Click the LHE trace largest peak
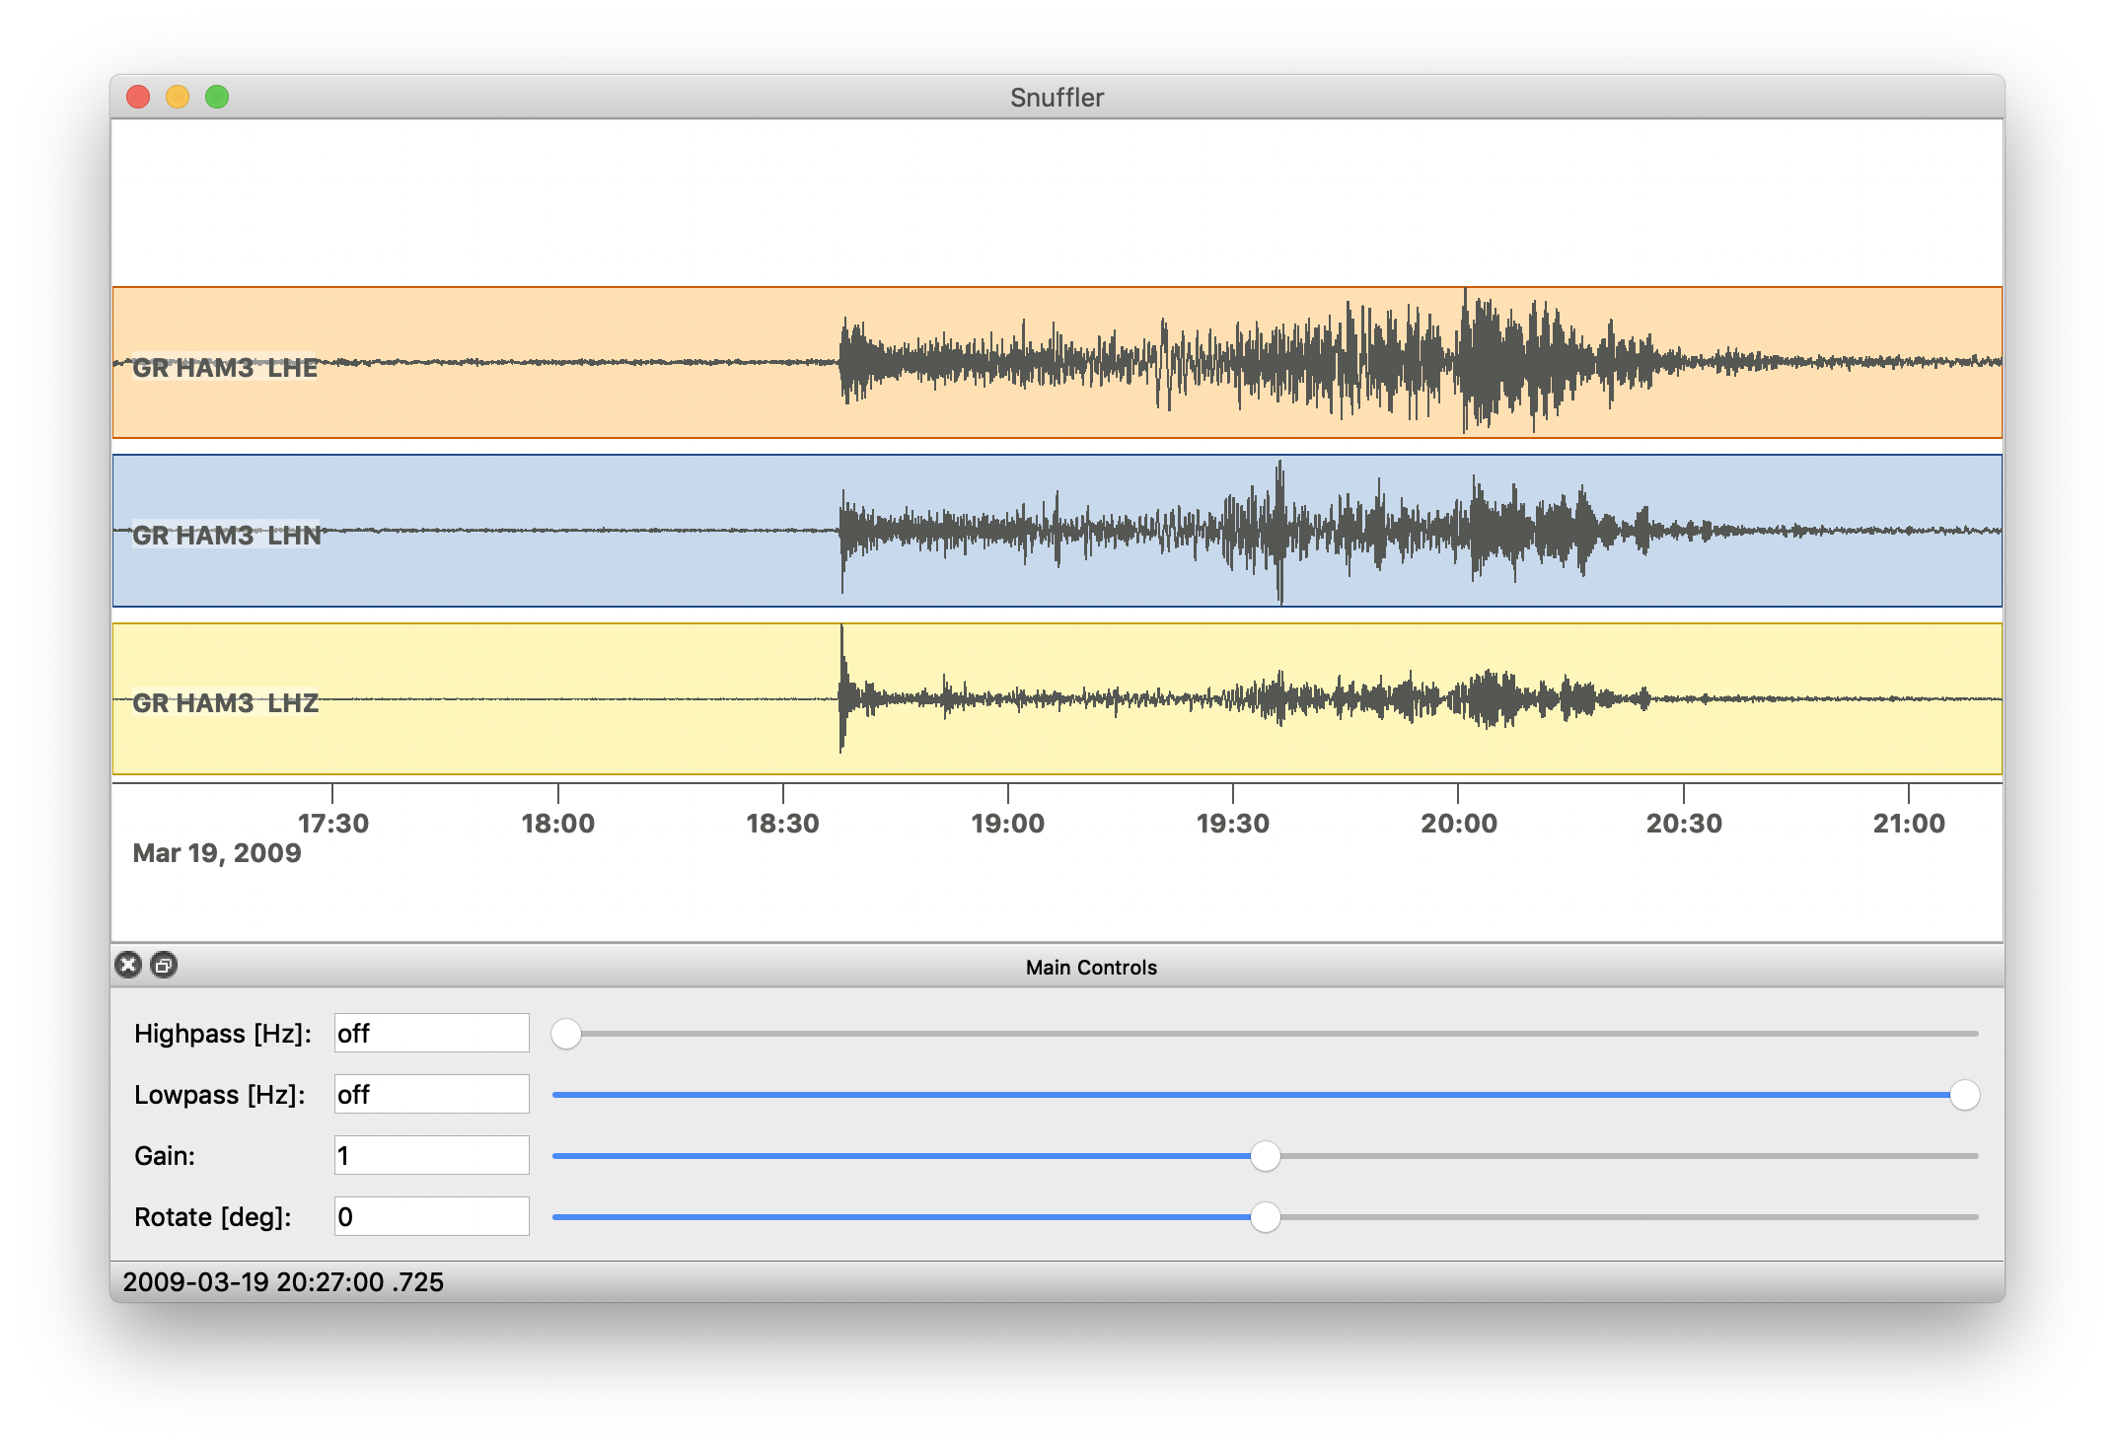The height and width of the screenshot is (1448, 2115). point(1465,361)
